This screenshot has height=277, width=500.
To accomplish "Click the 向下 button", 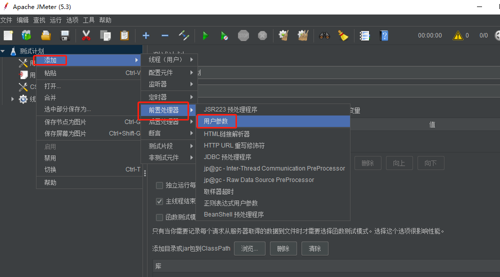I will pyautogui.click(x=430, y=163).
